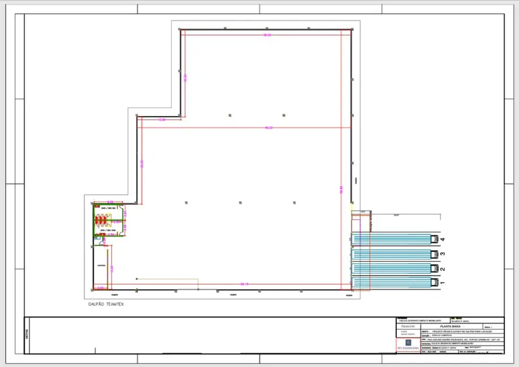Screen dimensions: 519x367
Task: Click the 59.15 bottom horizontal dimension
Action: (244, 284)
